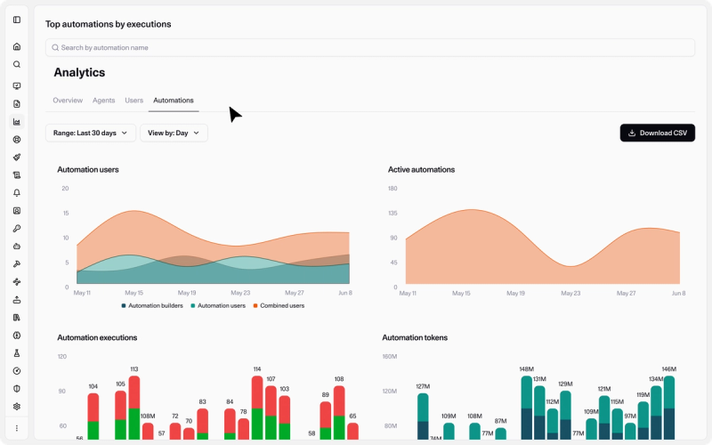Click the Active automations chart title

tap(421, 169)
